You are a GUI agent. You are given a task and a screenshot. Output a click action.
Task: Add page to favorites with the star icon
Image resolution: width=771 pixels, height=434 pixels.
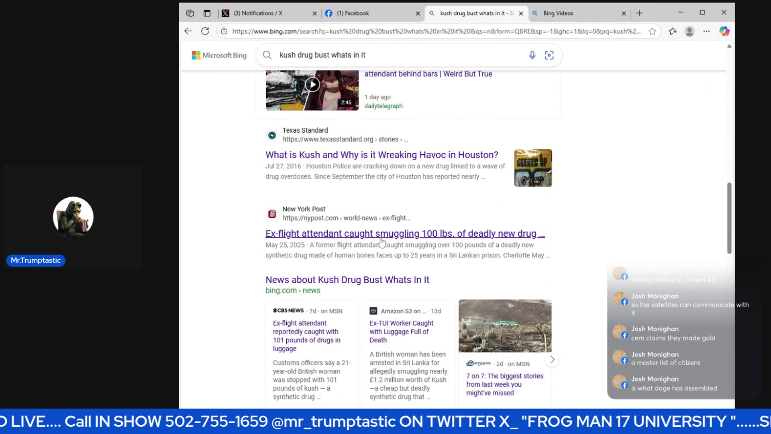pyautogui.click(x=653, y=31)
